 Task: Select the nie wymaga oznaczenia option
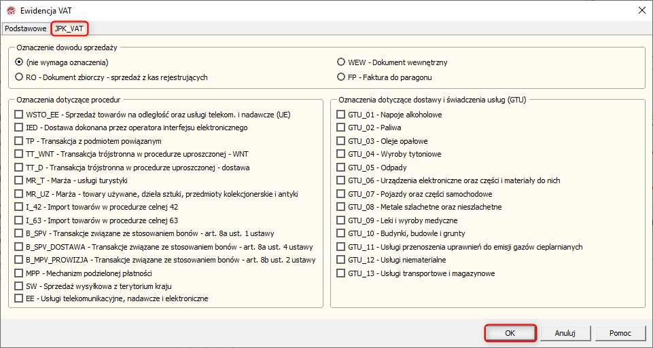tap(19, 62)
